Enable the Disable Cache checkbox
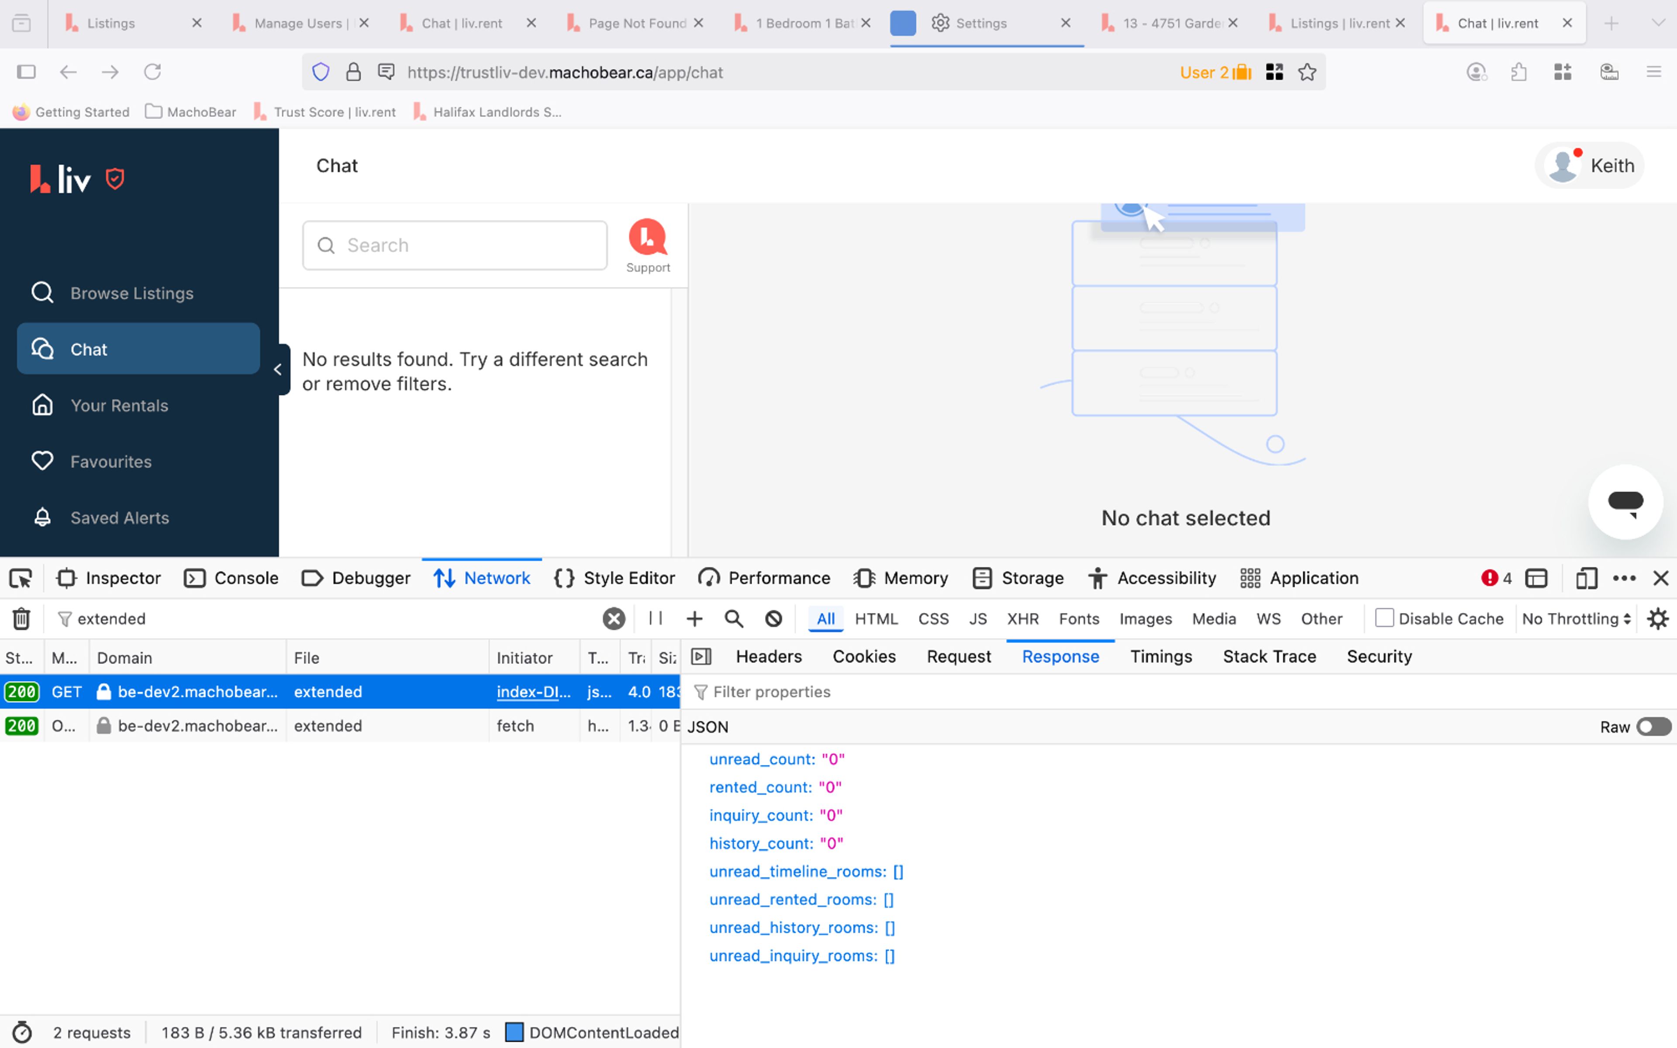Screen dimensions: 1677x1048 (1384, 618)
